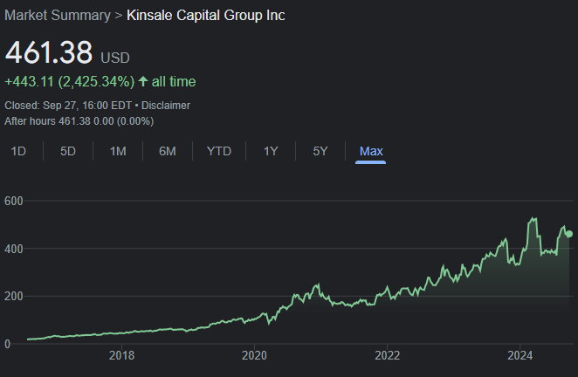Click the 2024 x-axis label
Screen dimensions: 578x377
[x=520, y=355]
